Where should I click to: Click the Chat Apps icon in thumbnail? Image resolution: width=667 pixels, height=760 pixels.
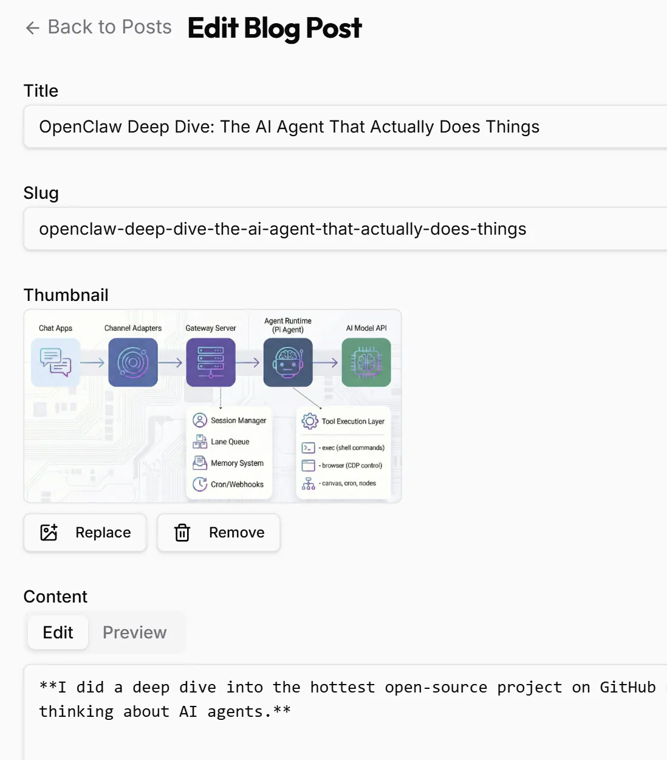pyautogui.click(x=55, y=362)
